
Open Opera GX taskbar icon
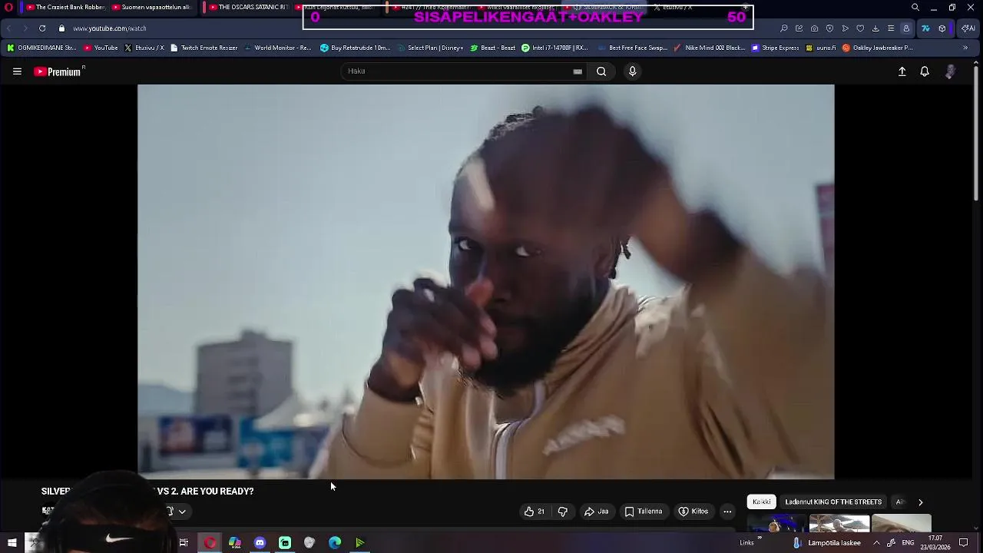coord(210,543)
